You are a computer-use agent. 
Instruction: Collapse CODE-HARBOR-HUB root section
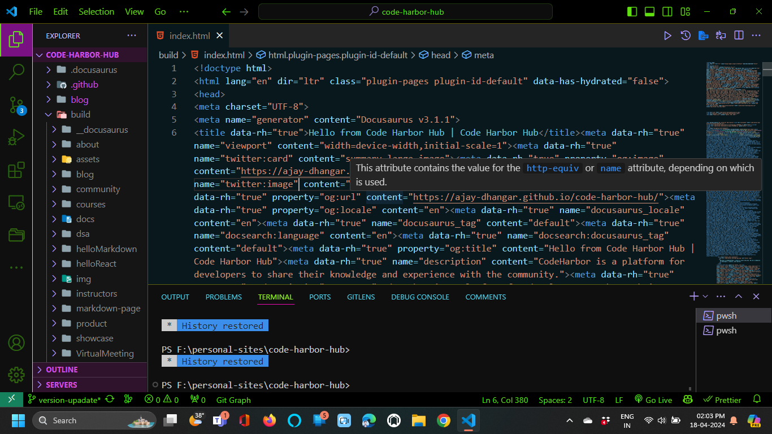pyautogui.click(x=90, y=55)
